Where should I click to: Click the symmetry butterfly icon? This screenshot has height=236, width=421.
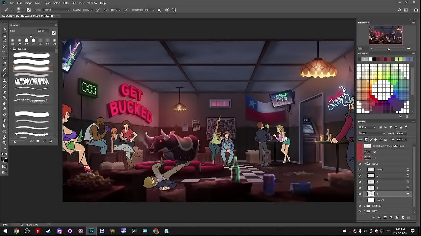[174, 10]
